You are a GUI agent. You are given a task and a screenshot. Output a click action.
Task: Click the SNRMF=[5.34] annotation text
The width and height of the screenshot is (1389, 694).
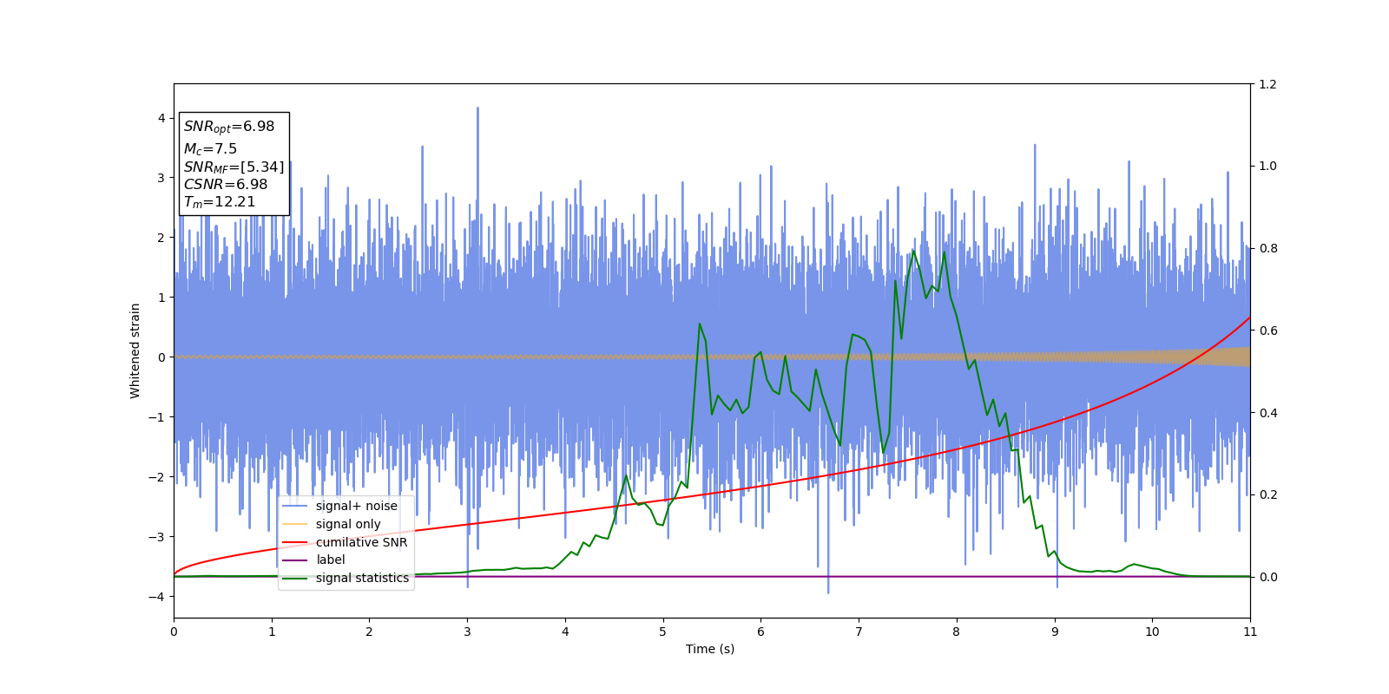click(234, 167)
